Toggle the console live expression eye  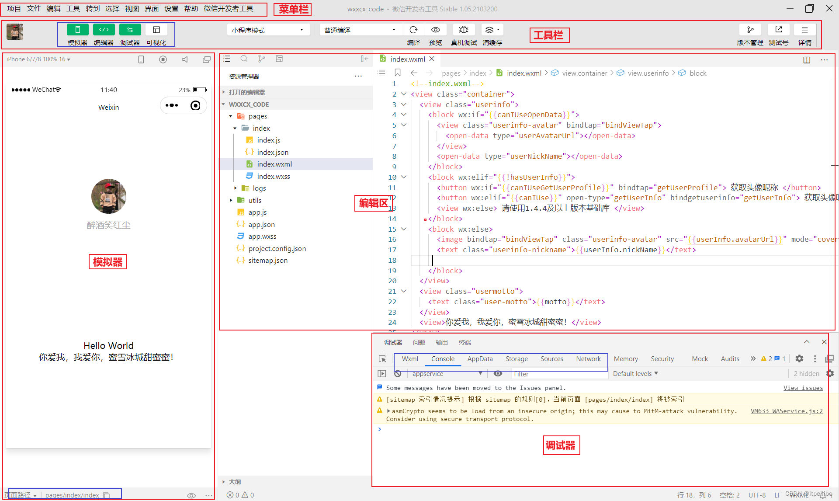click(498, 374)
